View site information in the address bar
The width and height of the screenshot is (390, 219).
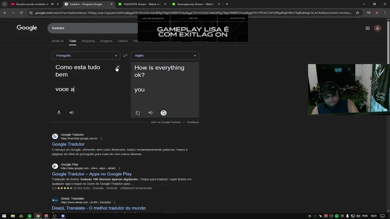(30, 13)
